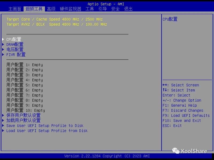This screenshot has height=160, width=214.
Task: Click the F1: General Help hint
Action: [x=180, y=105]
